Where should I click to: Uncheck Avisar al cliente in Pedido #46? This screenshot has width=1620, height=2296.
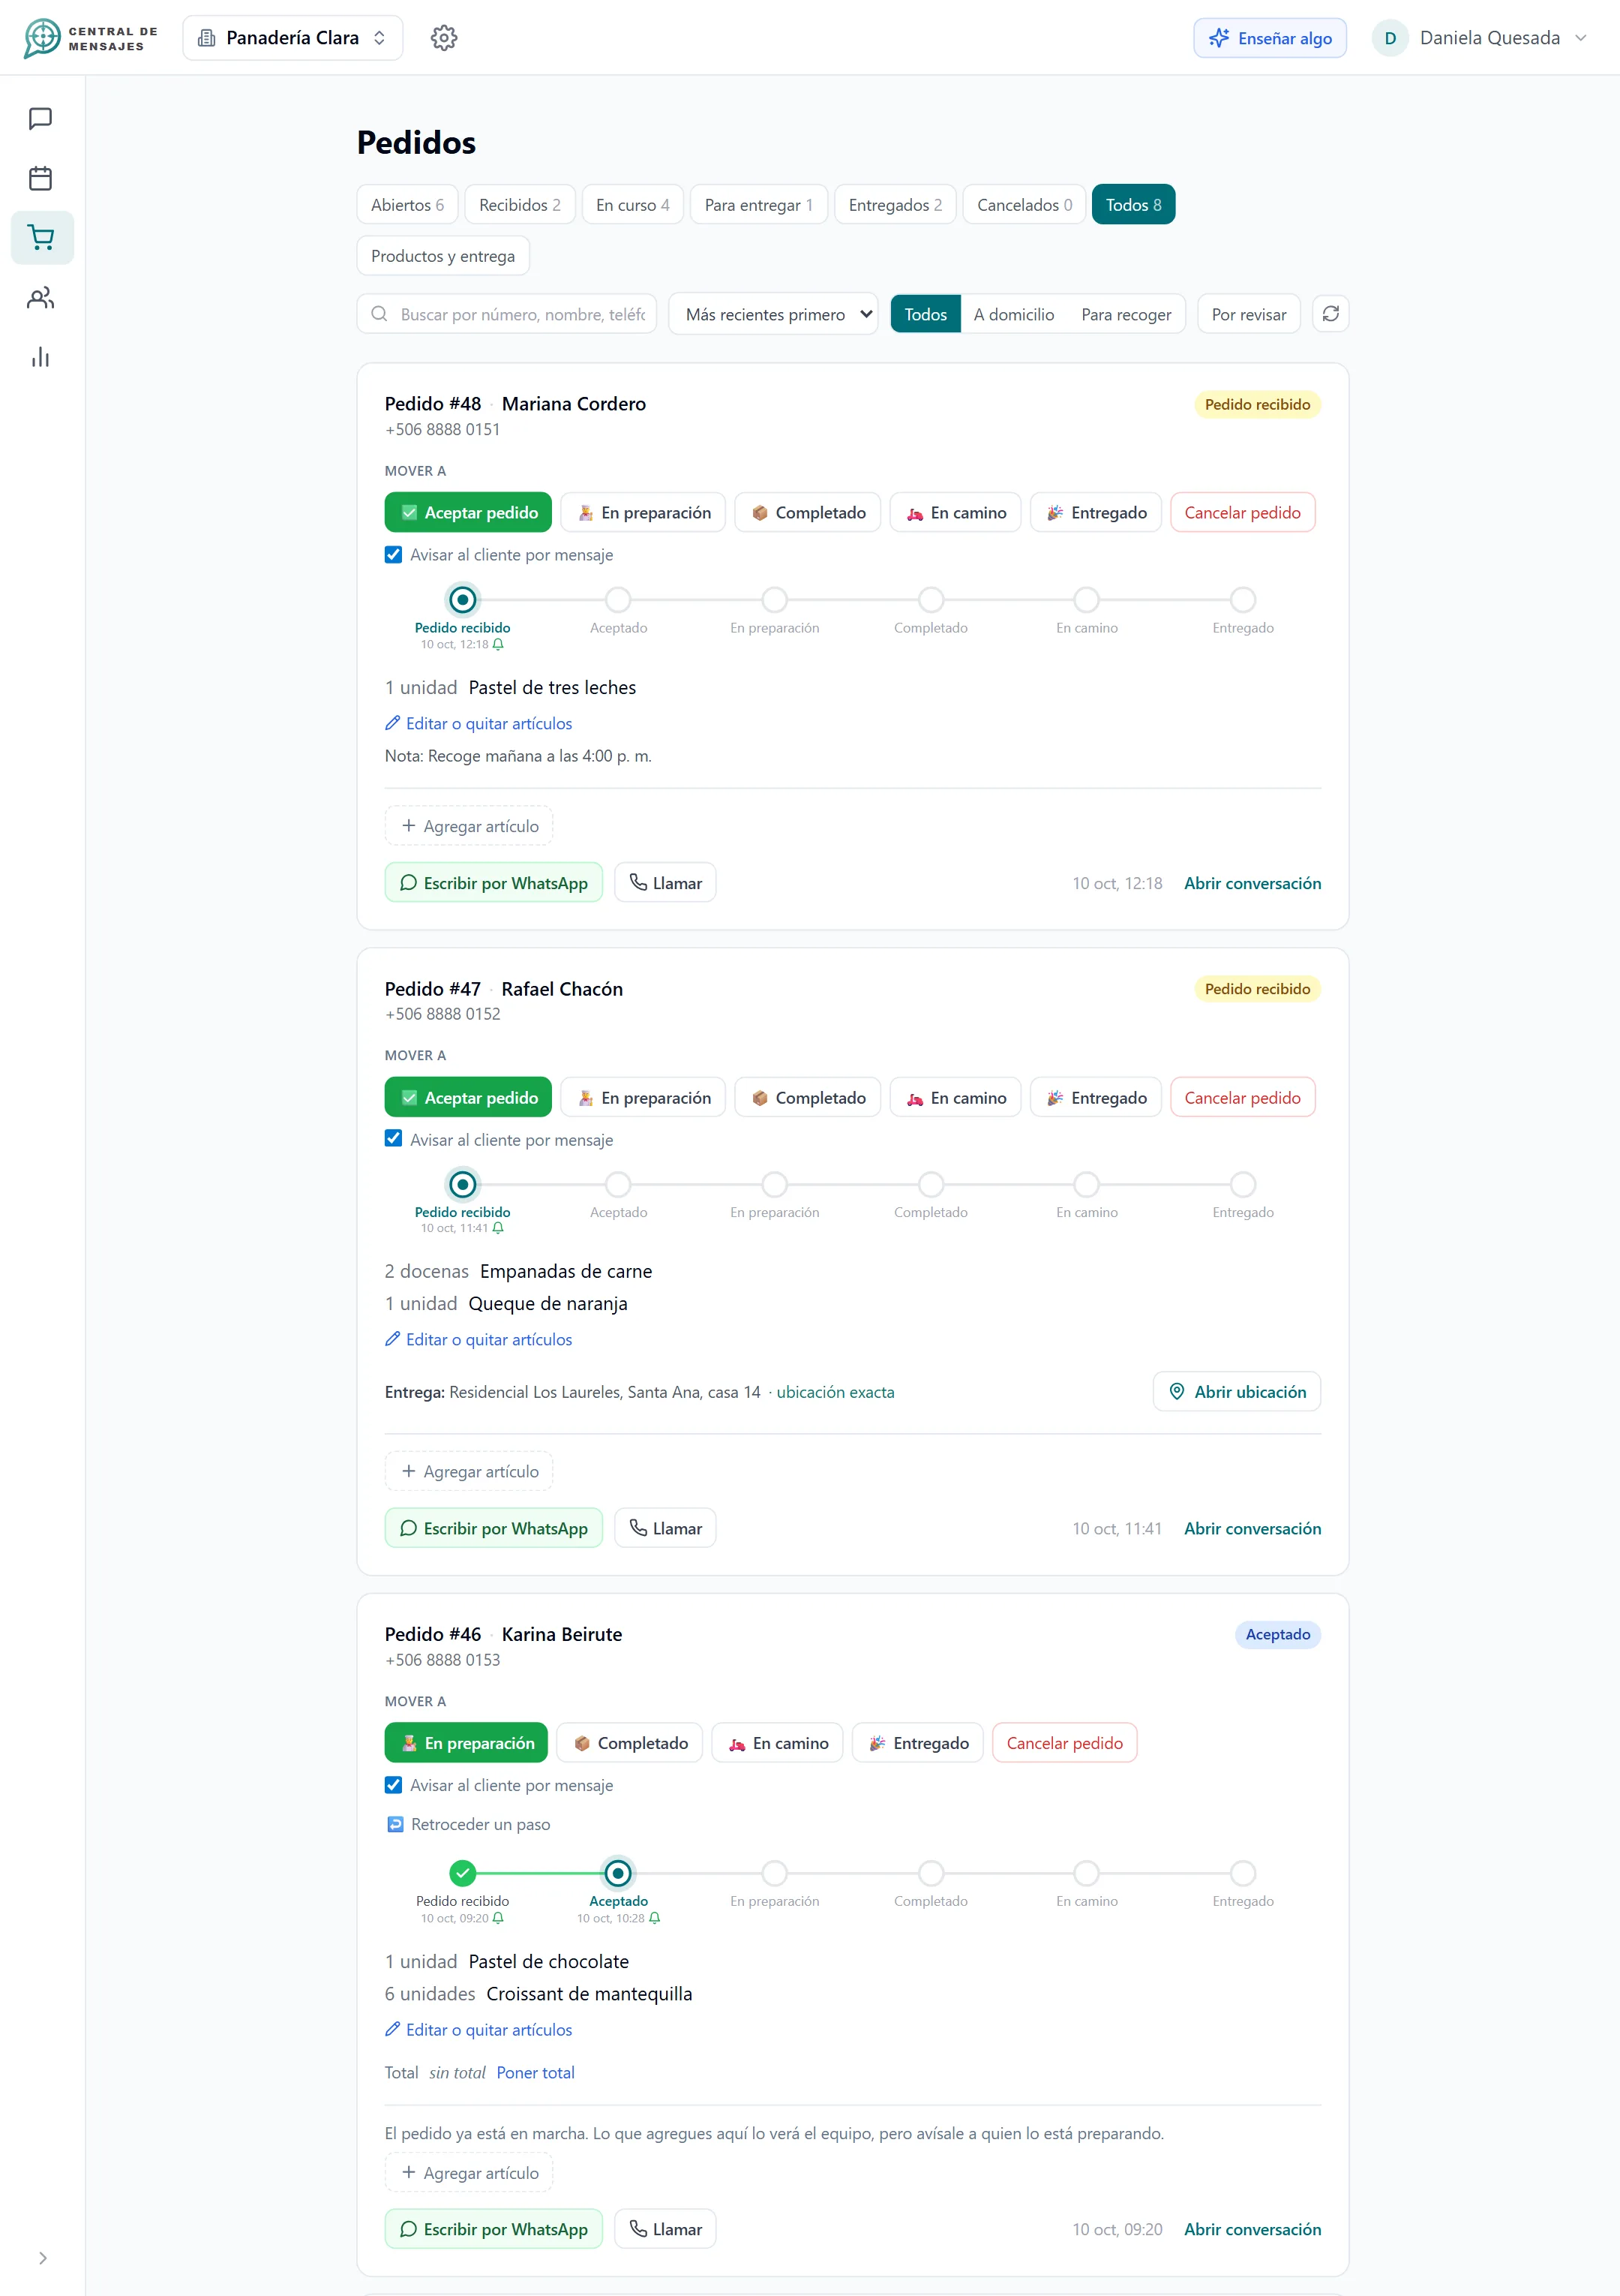tap(394, 1785)
